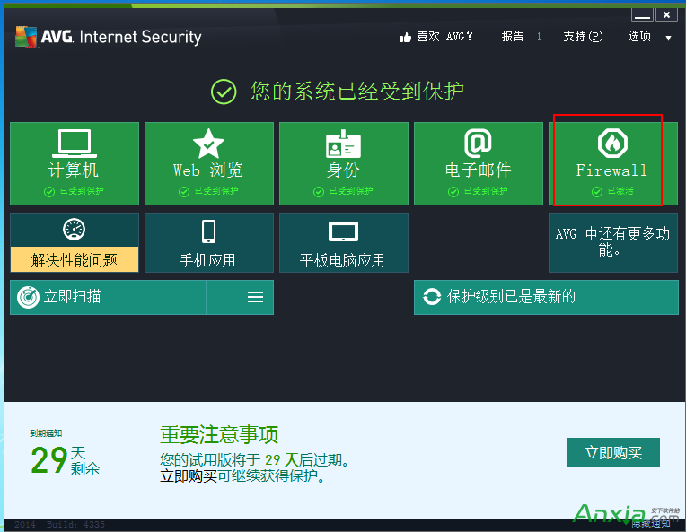
Task: Click the AVG logo icon
Action: [x=26, y=37]
